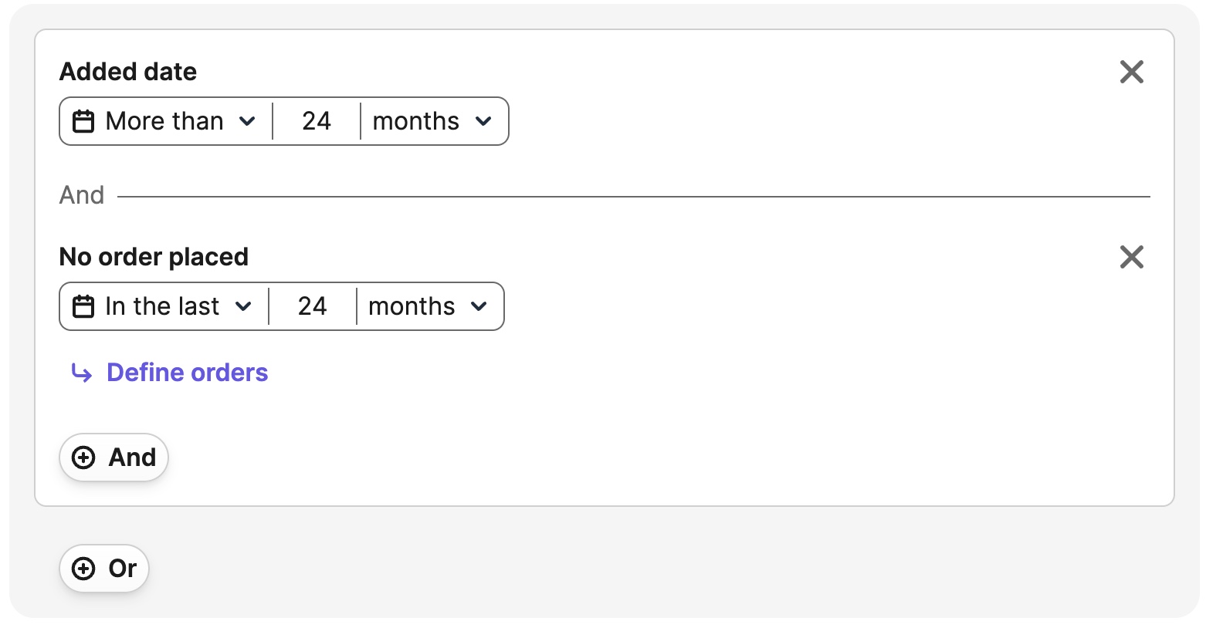Select the Added date heading

pos(128,72)
